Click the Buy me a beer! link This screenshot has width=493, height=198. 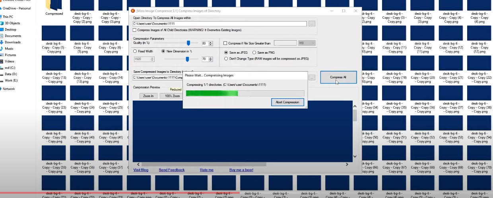(241, 170)
